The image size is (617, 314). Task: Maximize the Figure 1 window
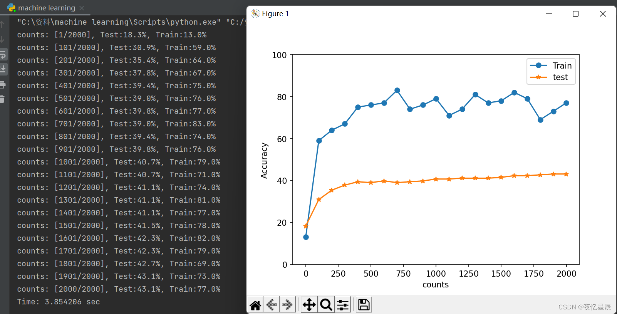coord(575,13)
